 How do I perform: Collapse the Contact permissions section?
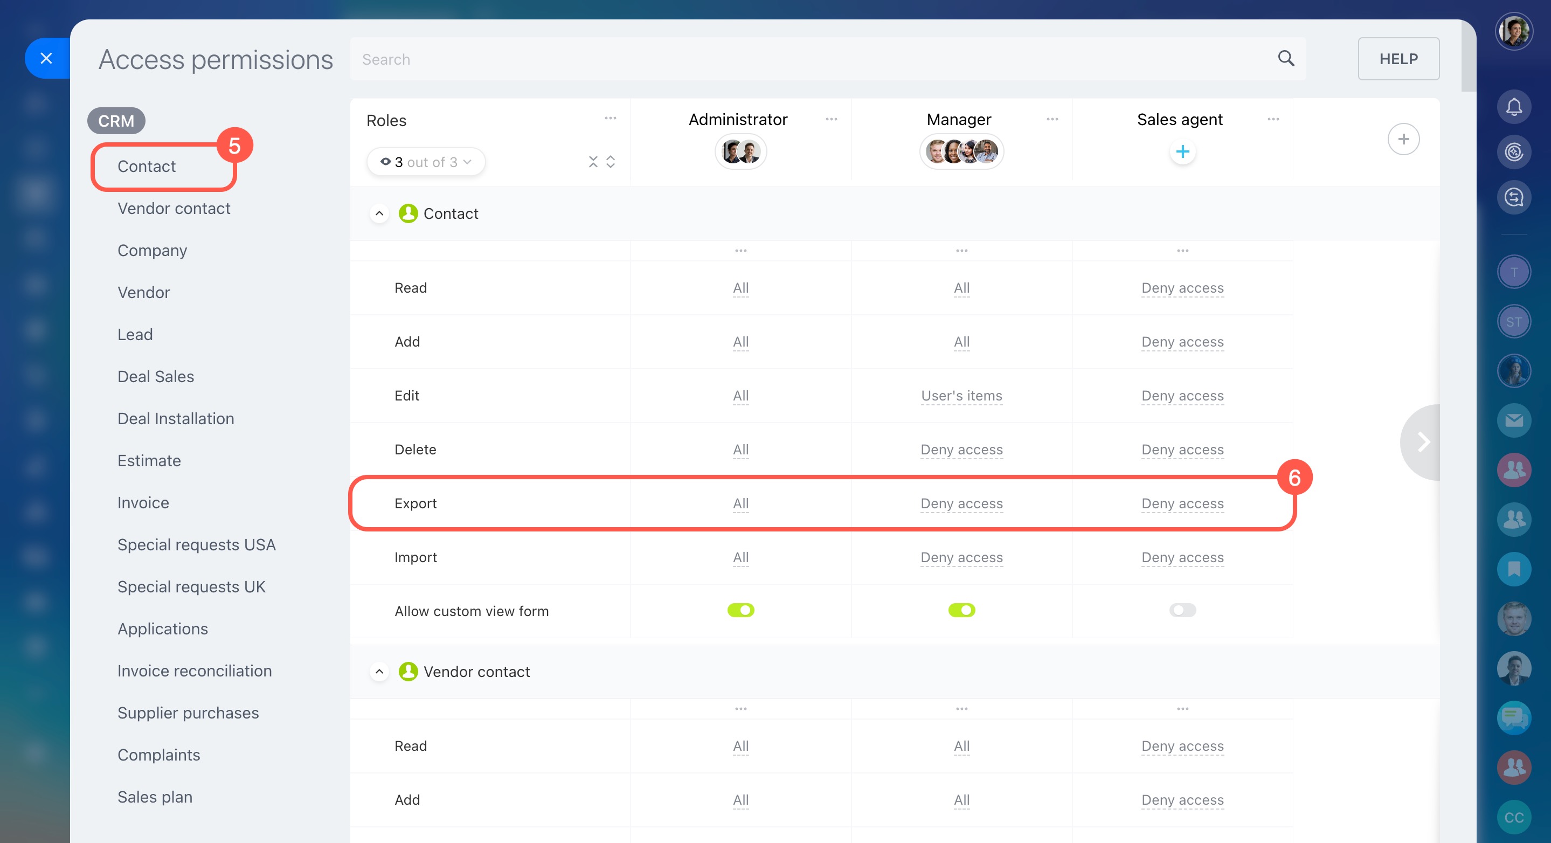[x=379, y=213]
